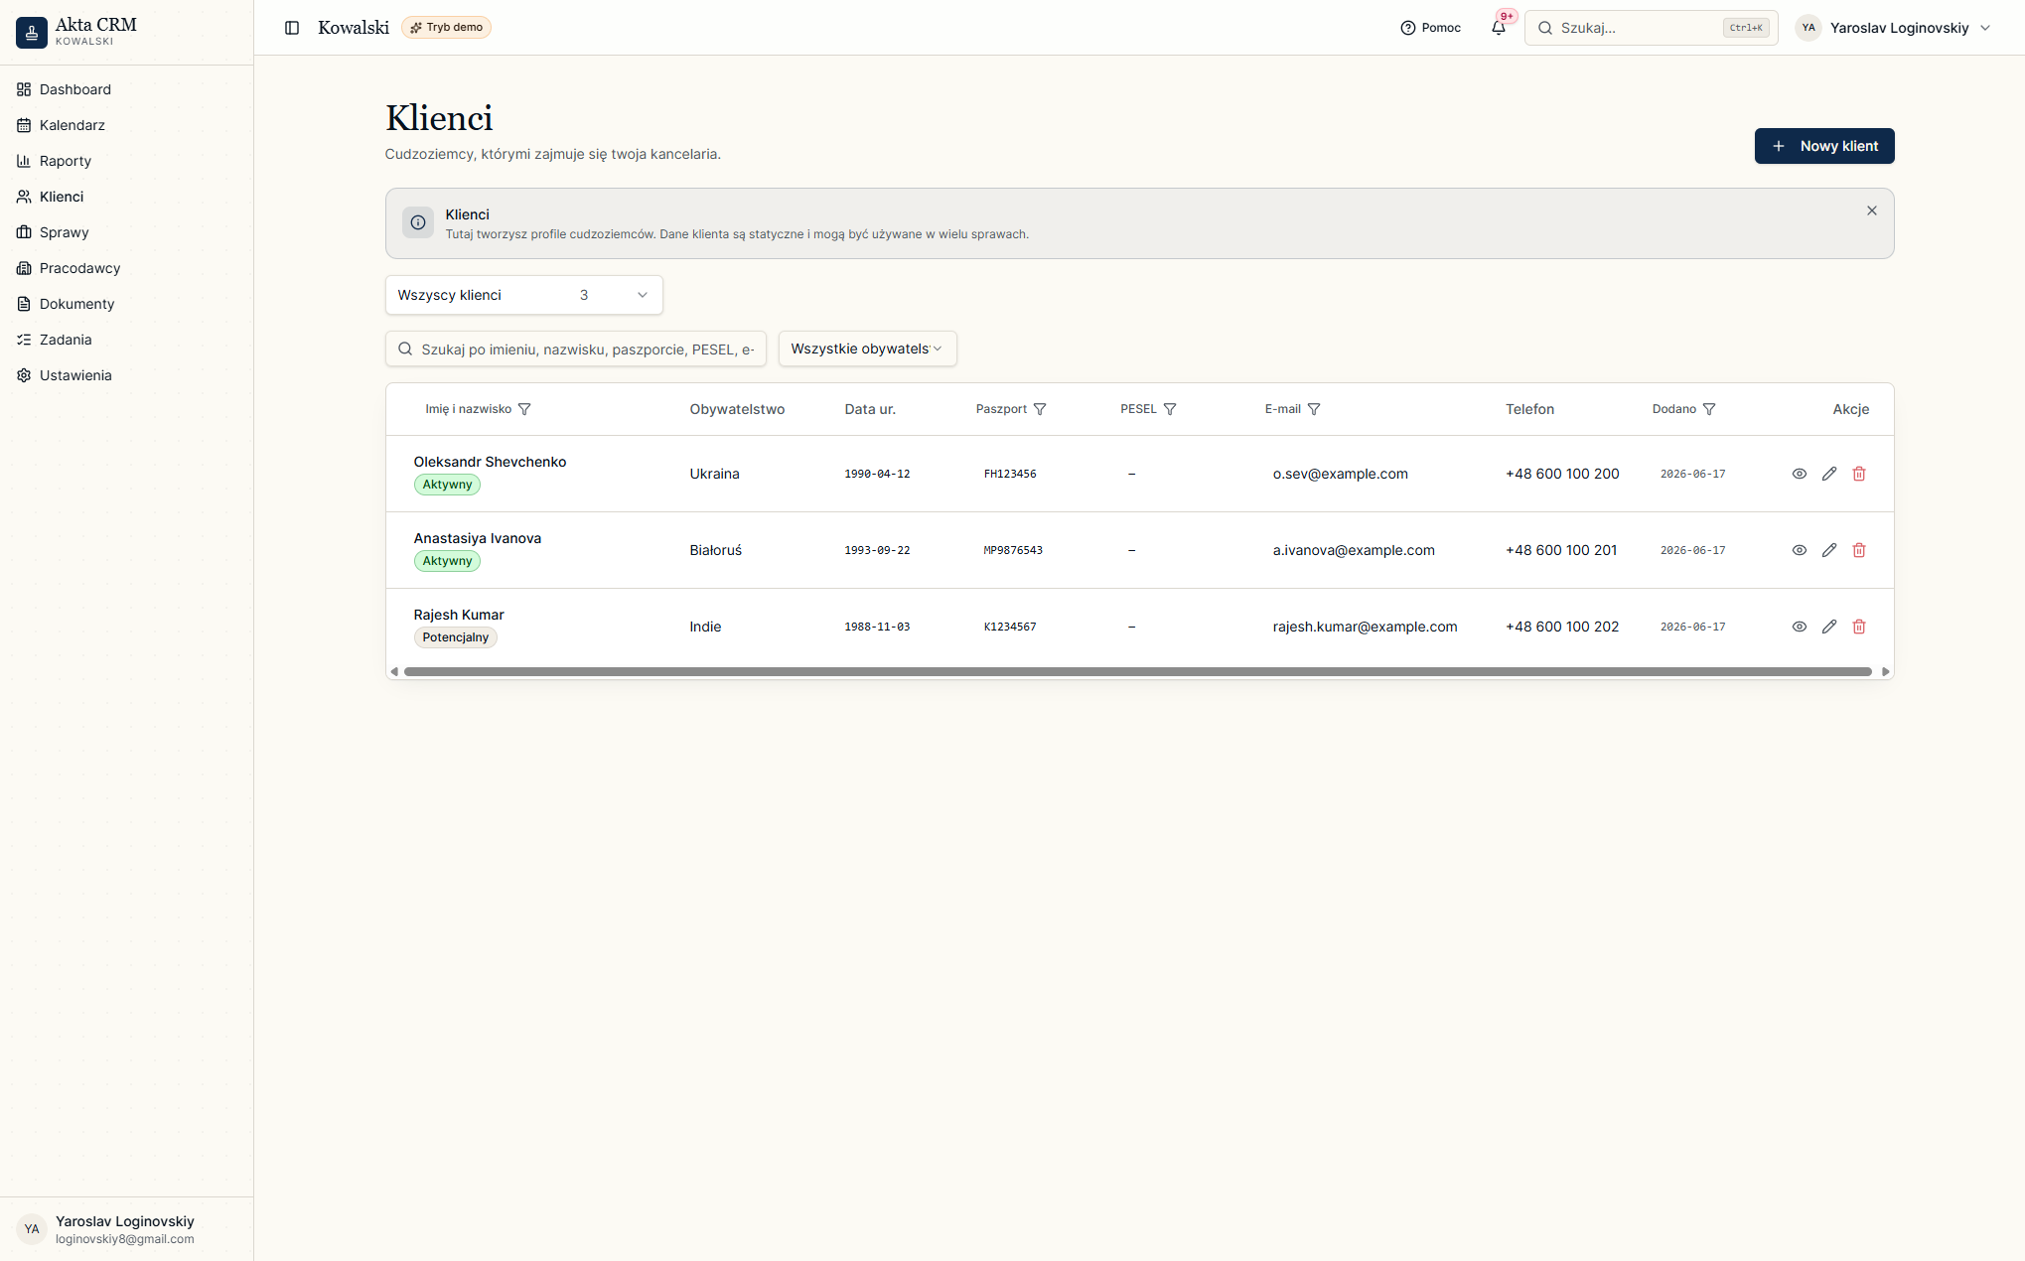Open Dokumenty in the sidebar
The height and width of the screenshot is (1261, 2025).
tap(126, 304)
